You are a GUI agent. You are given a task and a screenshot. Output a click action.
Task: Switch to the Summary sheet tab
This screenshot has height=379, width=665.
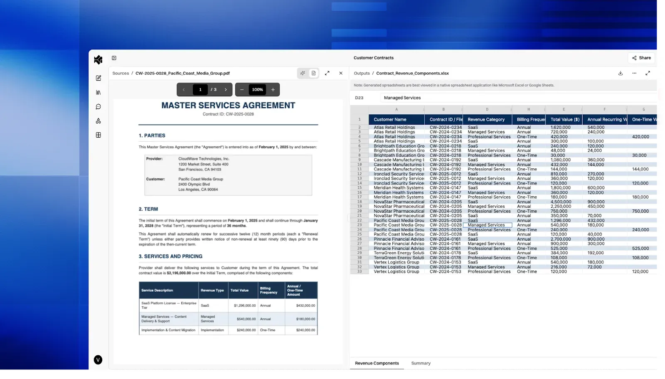coord(421,363)
